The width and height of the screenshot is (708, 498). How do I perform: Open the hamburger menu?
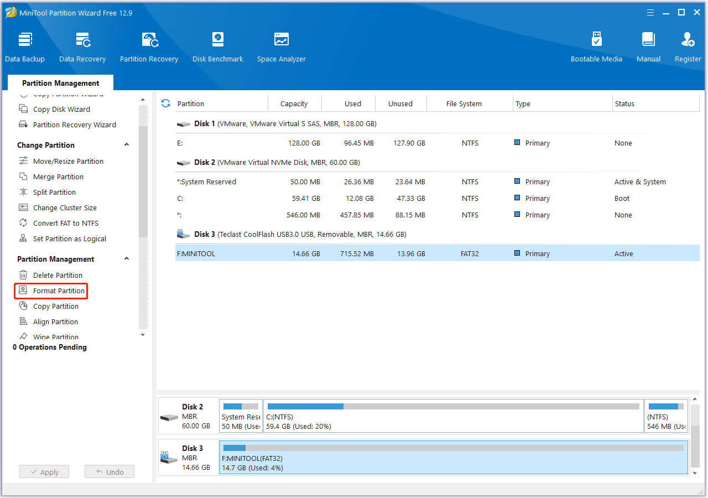[650, 12]
